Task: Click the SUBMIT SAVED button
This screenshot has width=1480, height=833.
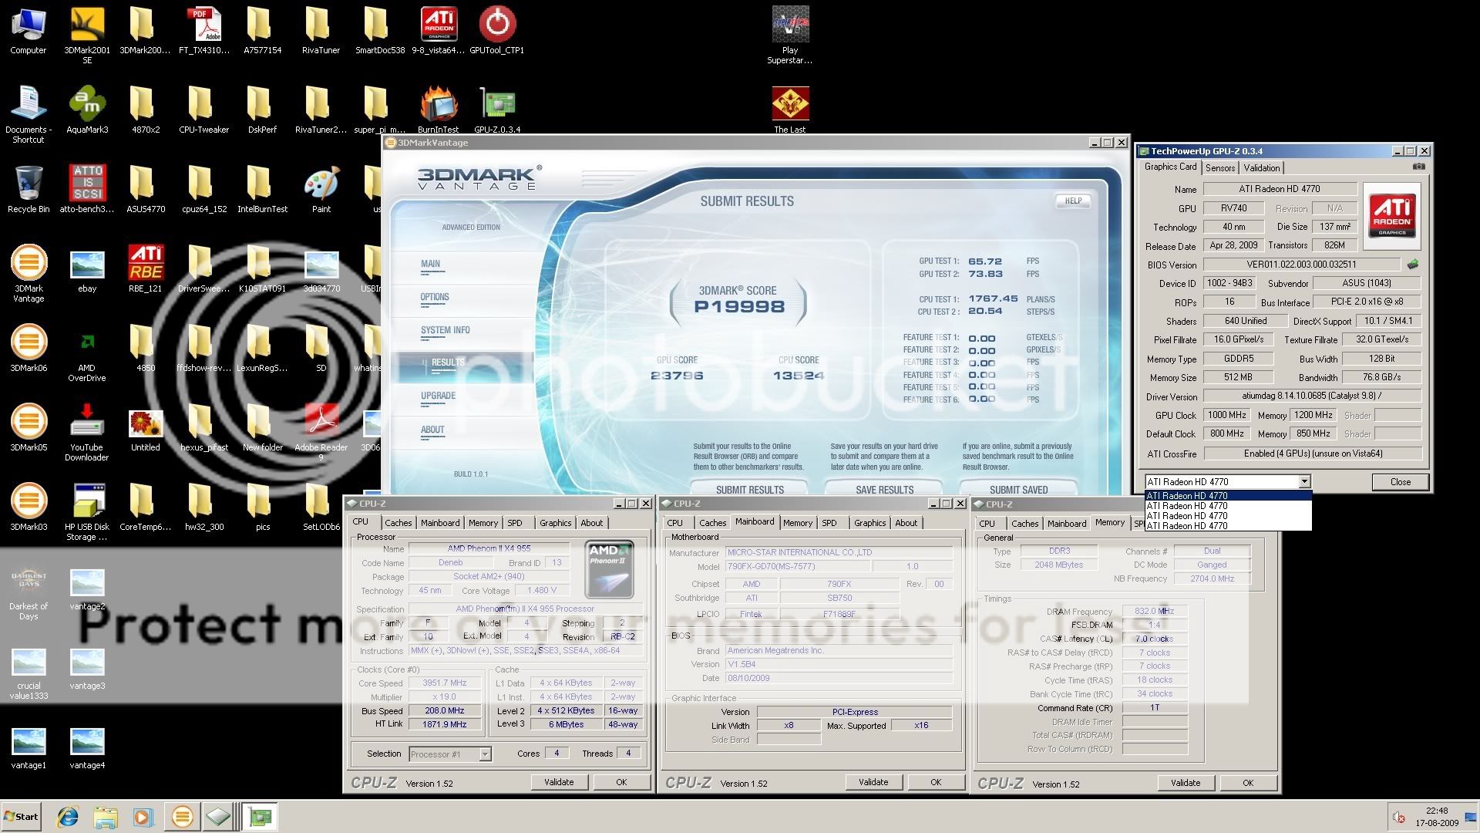Action: 1018,489
